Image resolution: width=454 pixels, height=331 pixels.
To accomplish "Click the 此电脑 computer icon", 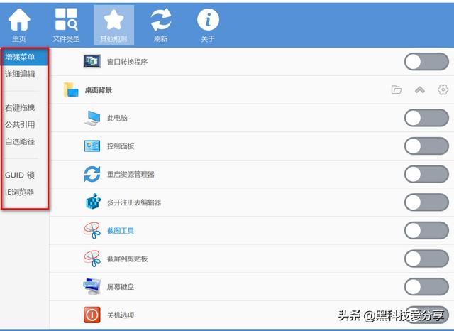I will point(92,118).
